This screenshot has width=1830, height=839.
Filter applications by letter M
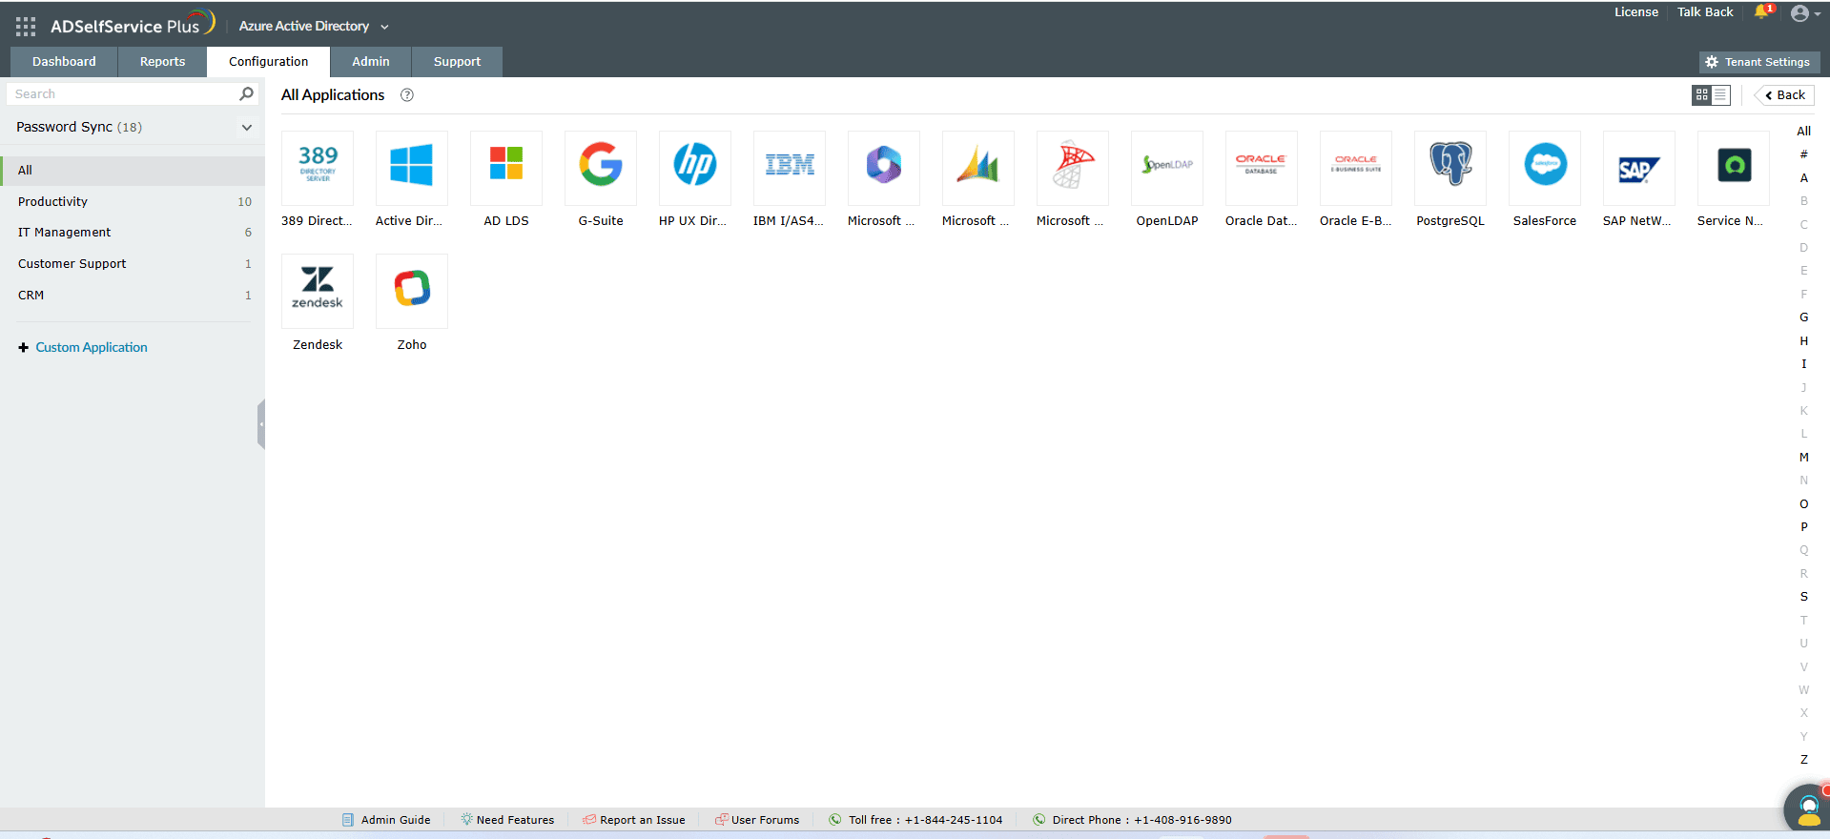(1803, 458)
